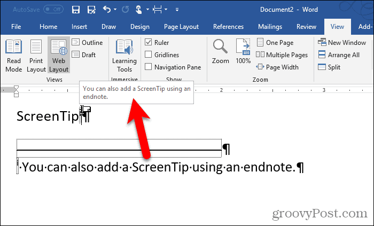Open Customize Quick Access Toolbar dropdown
Viewport: 374px width, 226px height.
pyautogui.click(x=177, y=10)
